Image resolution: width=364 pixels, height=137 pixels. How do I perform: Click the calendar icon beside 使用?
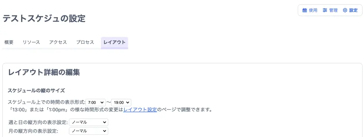tap(304, 10)
